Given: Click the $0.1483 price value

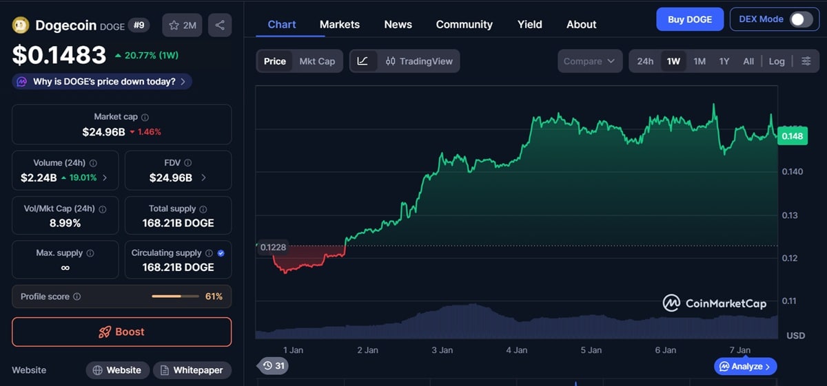Looking at the screenshot, I should 59,55.
